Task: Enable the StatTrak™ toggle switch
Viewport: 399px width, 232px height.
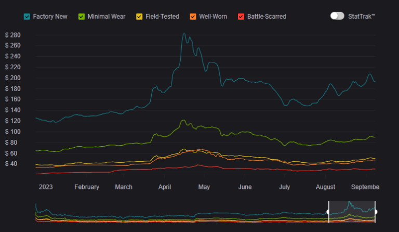Action: pos(337,16)
